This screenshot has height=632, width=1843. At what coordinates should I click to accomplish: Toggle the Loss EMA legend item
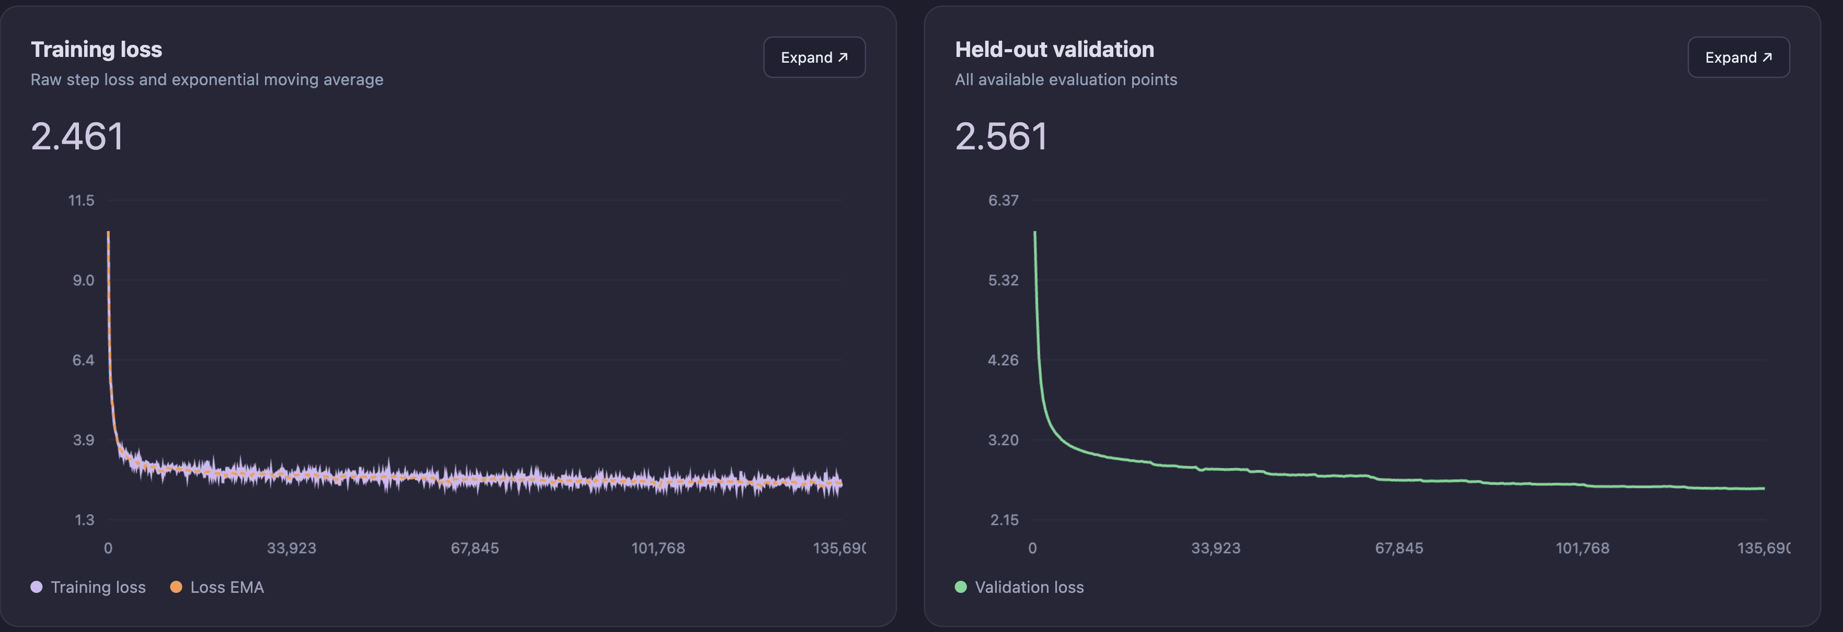(217, 587)
